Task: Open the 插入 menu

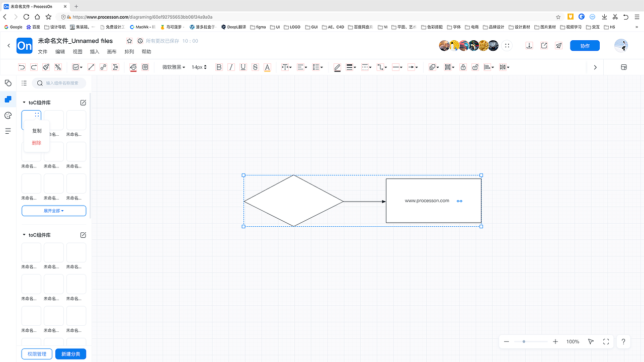Action: pos(95,52)
